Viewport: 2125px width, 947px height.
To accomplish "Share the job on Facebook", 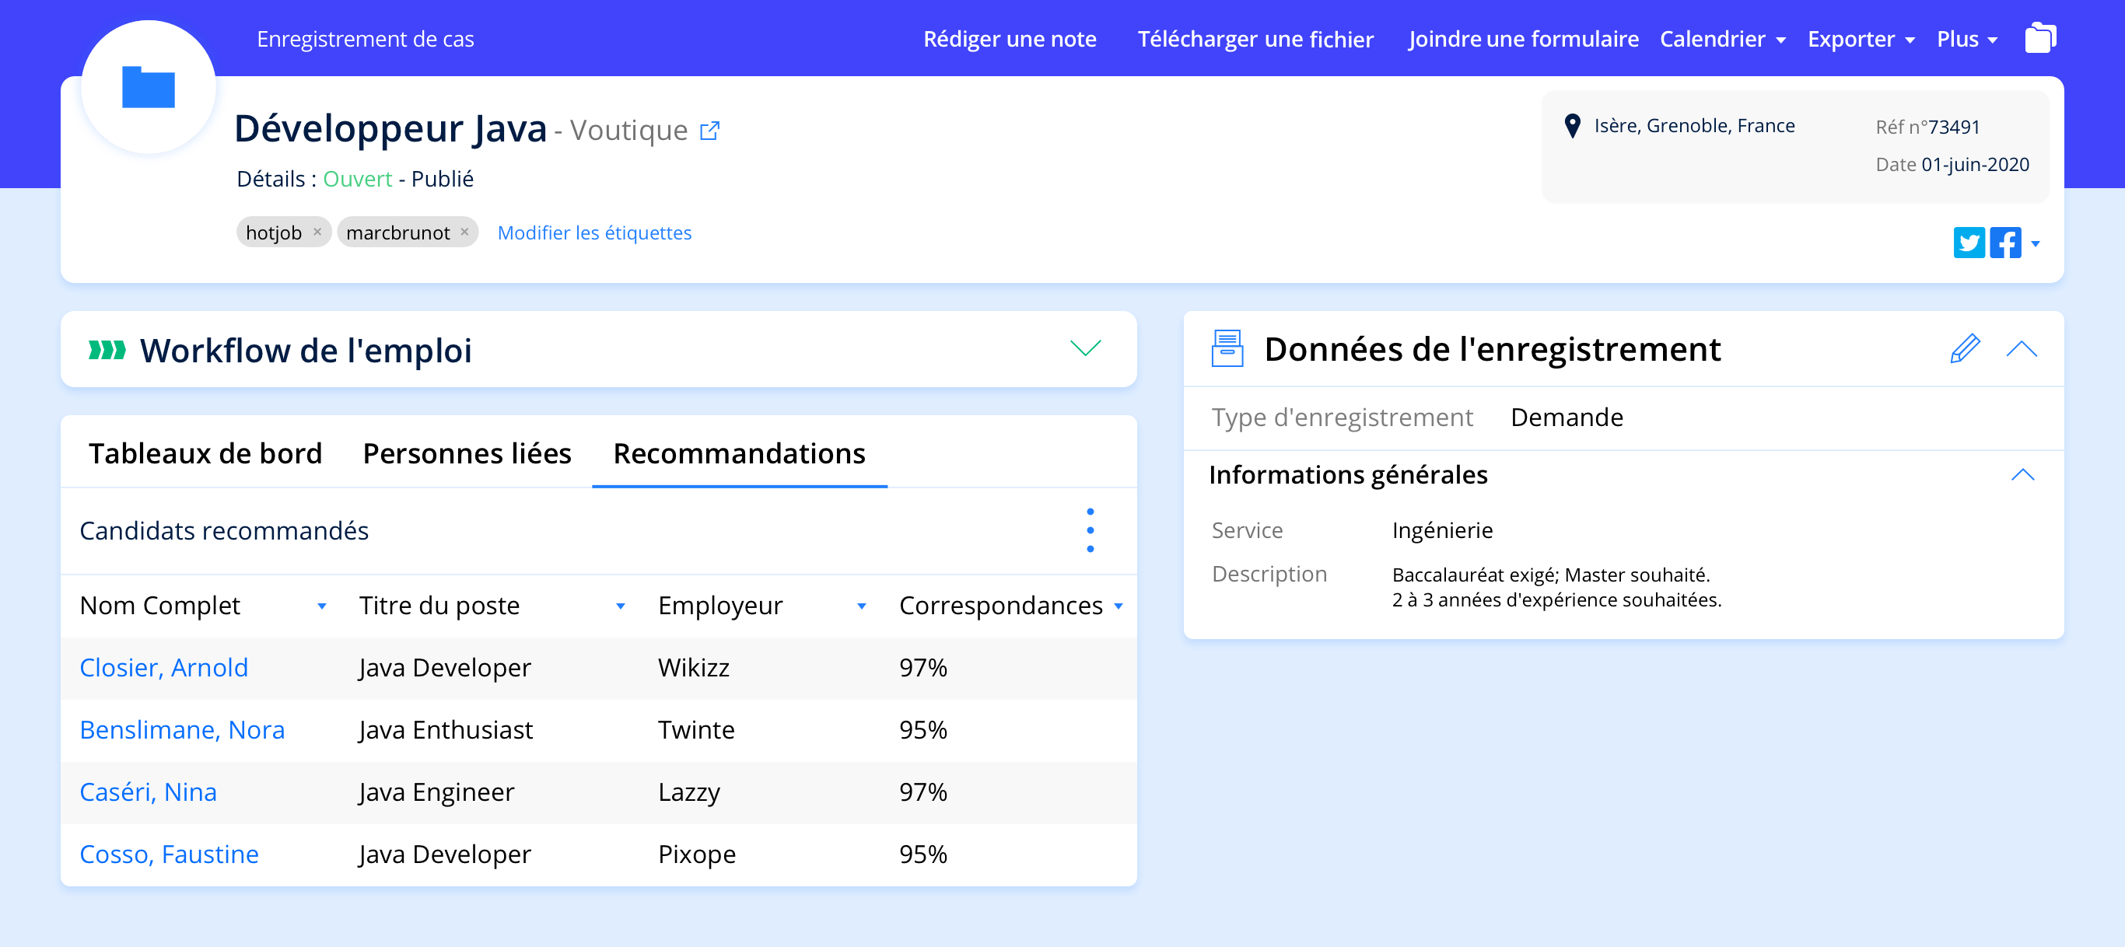I will point(2005,243).
